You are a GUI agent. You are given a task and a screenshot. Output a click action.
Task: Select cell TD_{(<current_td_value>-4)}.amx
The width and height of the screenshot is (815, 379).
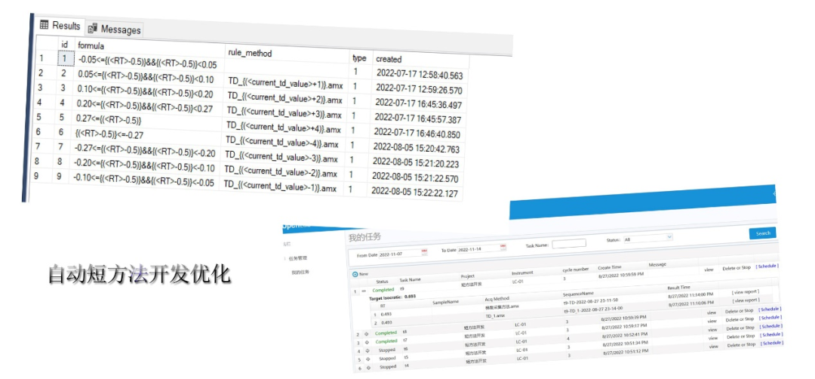click(x=282, y=141)
